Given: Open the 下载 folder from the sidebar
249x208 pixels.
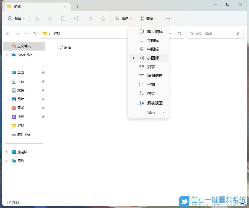Looking at the screenshot, I should click(x=20, y=81).
